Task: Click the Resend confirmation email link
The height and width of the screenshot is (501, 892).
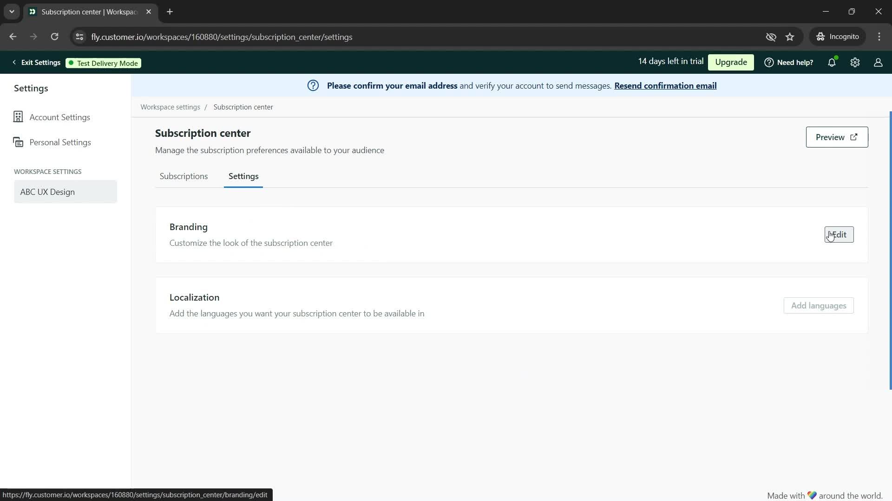Action: 665,86
